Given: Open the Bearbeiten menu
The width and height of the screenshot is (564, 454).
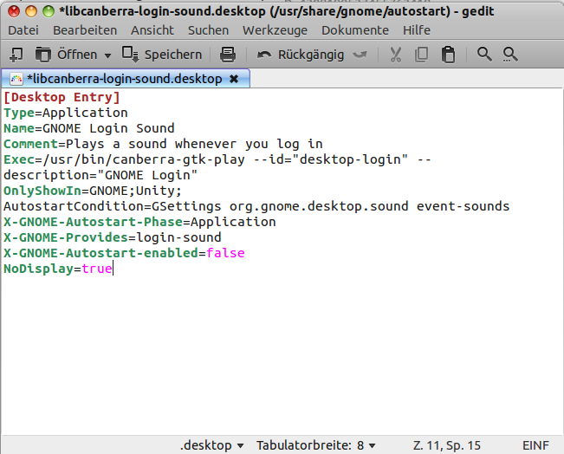Looking at the screenshot, I should (x=85, y=30).
